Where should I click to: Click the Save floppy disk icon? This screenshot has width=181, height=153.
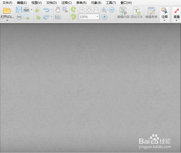[x=19, y=10]
